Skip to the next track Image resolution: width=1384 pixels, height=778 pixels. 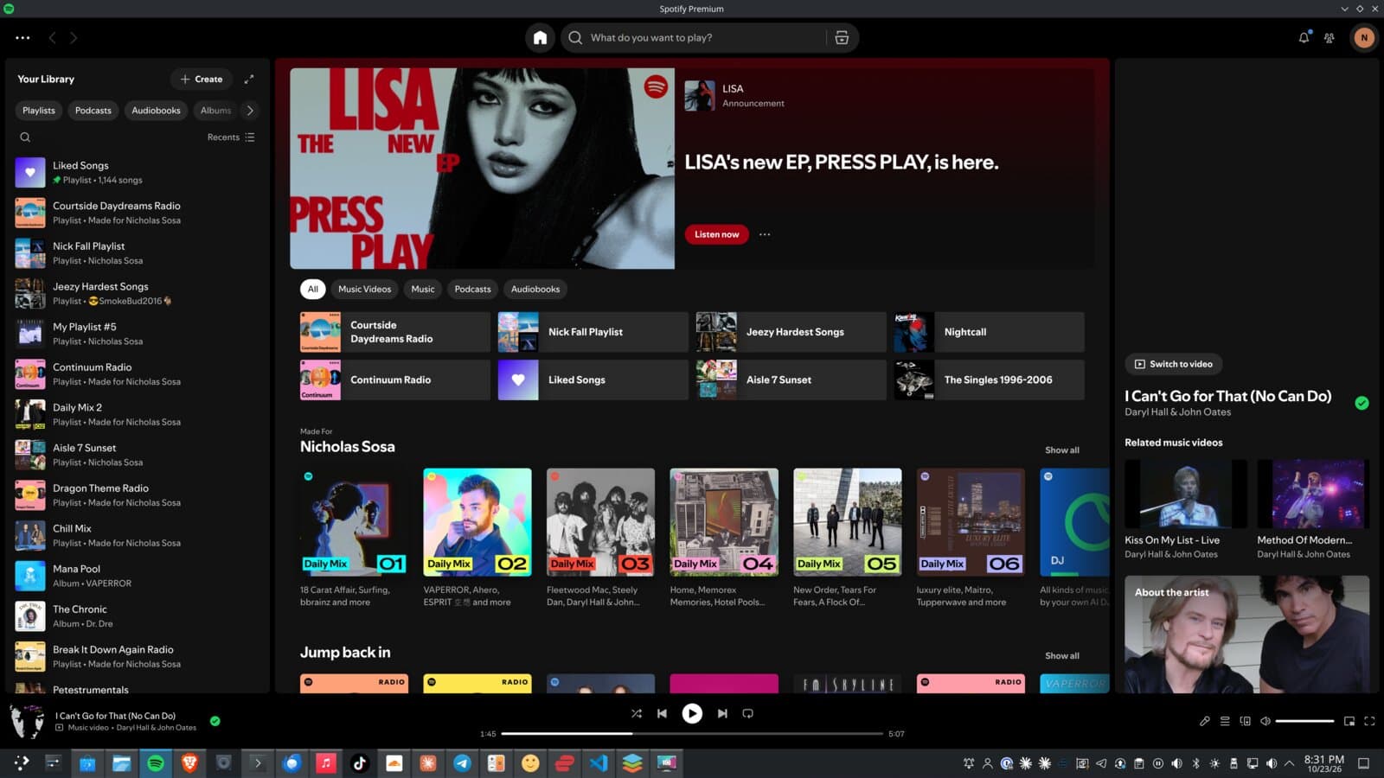click(x=722, y=713)
